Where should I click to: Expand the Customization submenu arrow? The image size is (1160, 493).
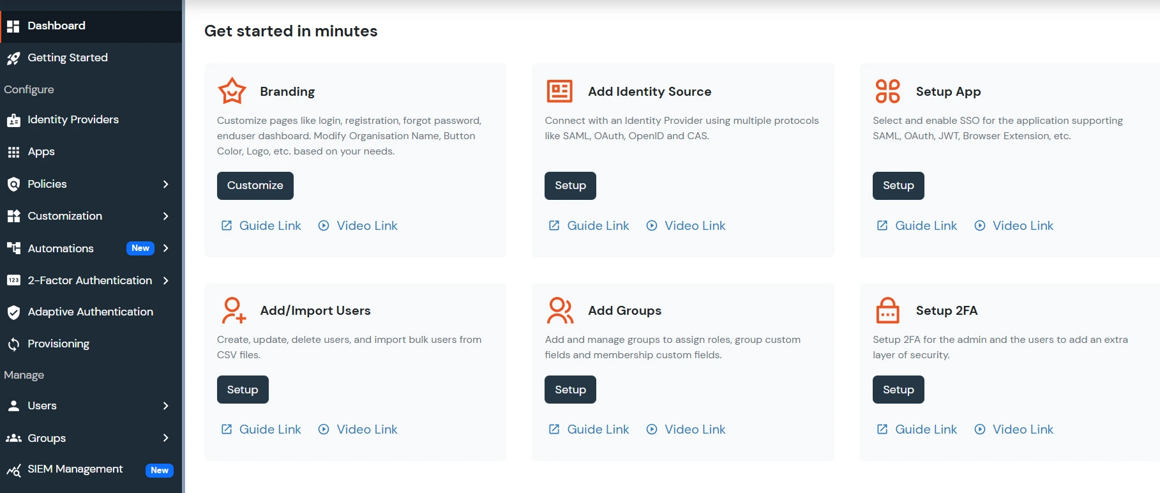pyautogui.click(x=166, y=216)
